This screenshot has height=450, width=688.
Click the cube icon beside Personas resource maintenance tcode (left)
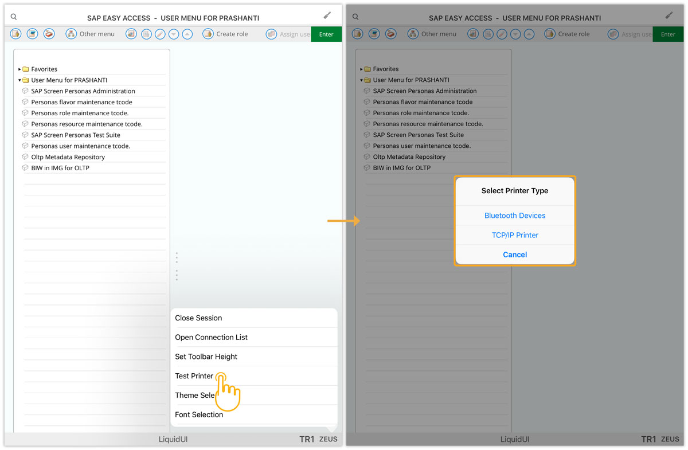click(25, 124)
